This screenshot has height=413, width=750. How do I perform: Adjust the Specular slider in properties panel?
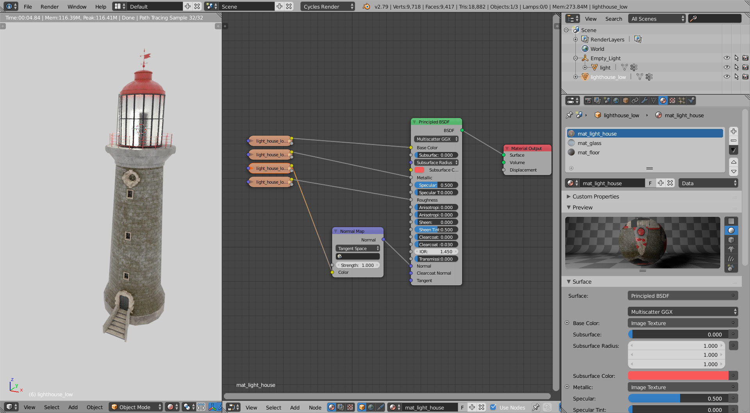(678, 399)
